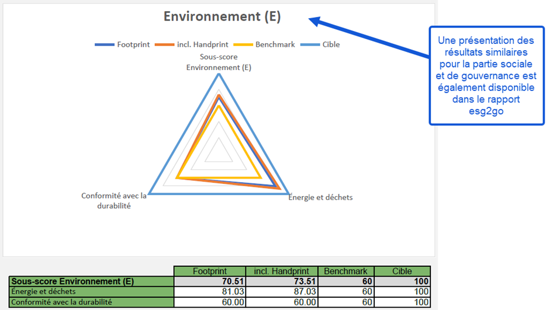
Task: Click the cell showing 87.03
Action: click(281, 291)
